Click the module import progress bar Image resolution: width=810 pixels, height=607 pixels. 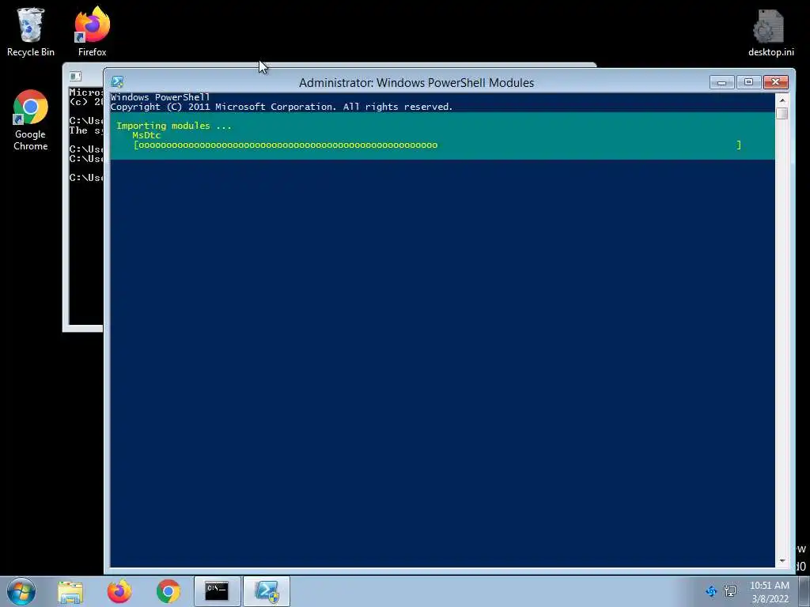[437, 145]
